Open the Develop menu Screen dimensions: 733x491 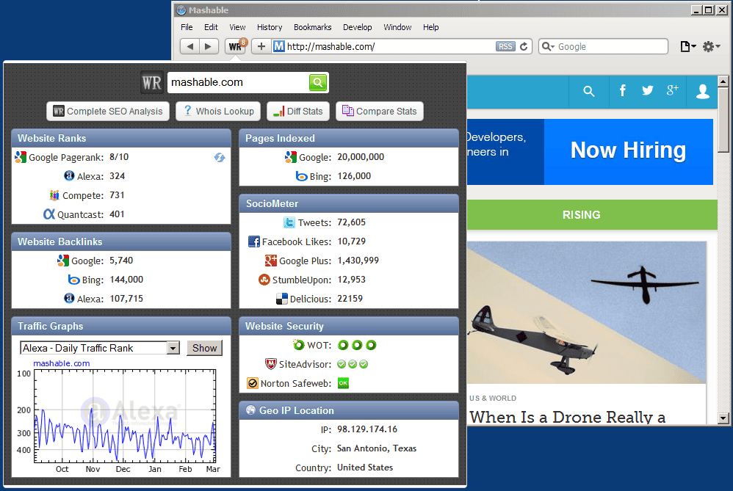point(358,27)
